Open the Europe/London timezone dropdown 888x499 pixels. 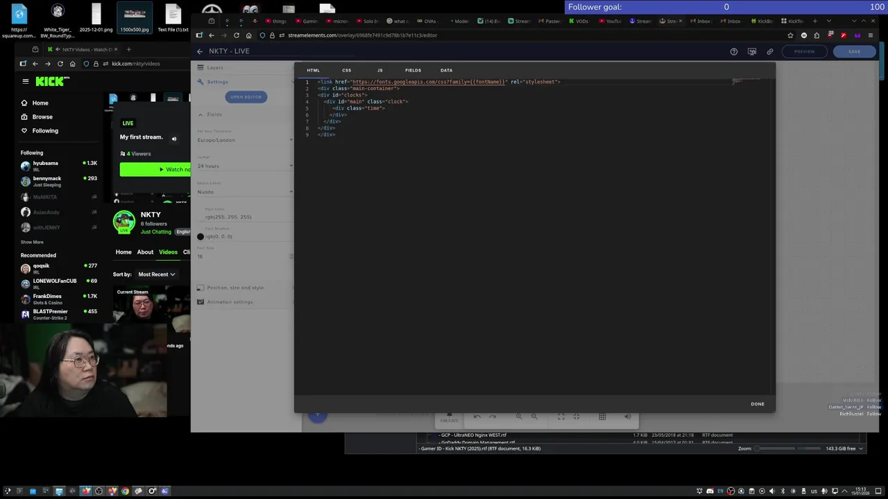[245, 140]
